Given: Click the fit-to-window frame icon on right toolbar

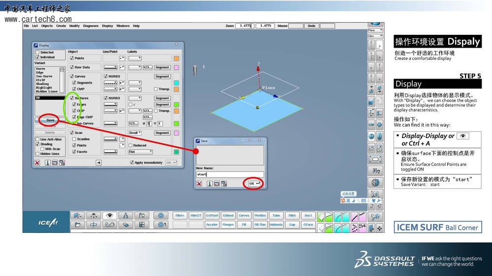Looking at the screenshot, I should click(x=375, y=159).
